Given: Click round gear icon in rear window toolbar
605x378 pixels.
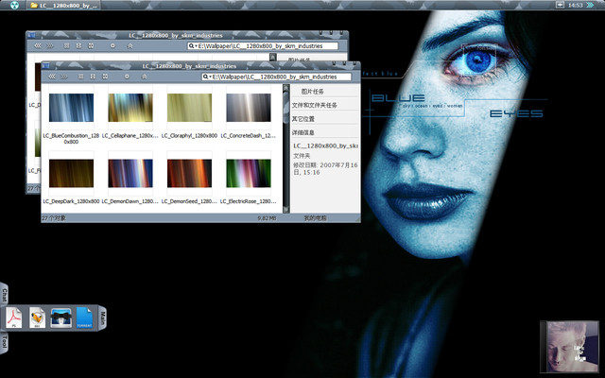Looking at the screenshot, I should pos(112,45).
